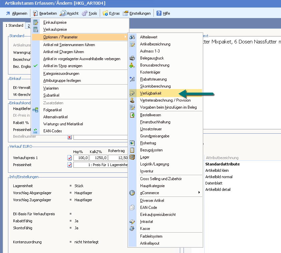The width and height of the screenshot is (281, 253).
Task: Open the Preiseinheit dropdown field
Action: [101, 165]
